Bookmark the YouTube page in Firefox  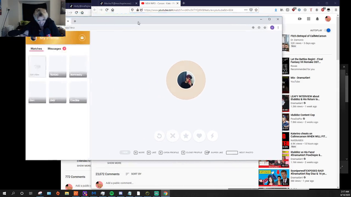pos(256,10)
